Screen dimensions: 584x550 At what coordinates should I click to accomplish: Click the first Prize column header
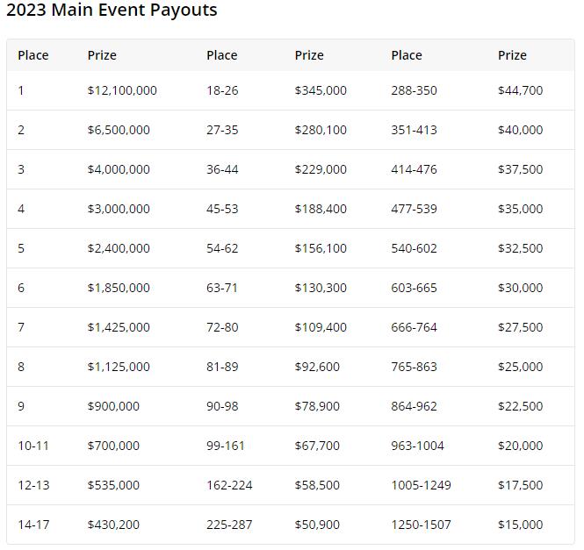[x=102, y=55]
